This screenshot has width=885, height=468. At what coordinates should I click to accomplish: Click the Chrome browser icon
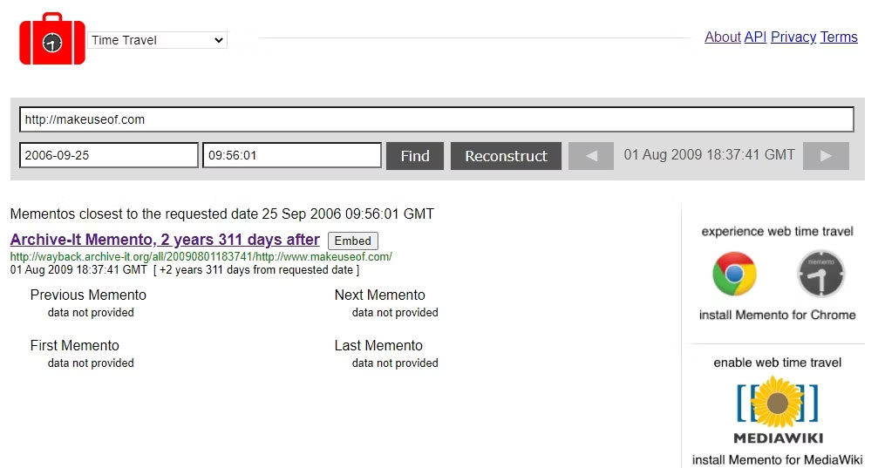coord(734,274)
